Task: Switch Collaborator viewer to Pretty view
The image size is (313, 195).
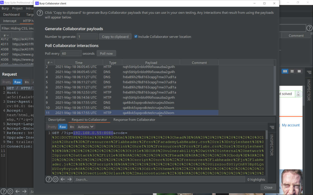Action: [52, 127]
